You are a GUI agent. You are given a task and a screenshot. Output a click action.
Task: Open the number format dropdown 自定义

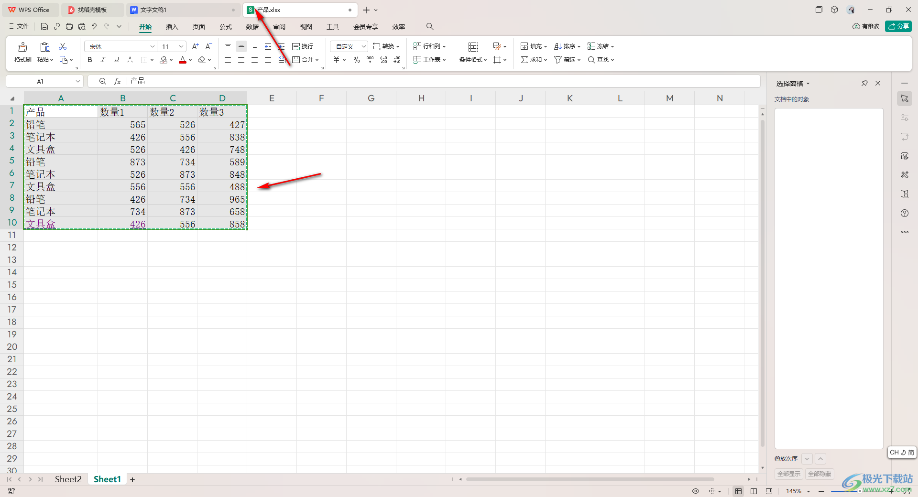(x=363, y=46)
